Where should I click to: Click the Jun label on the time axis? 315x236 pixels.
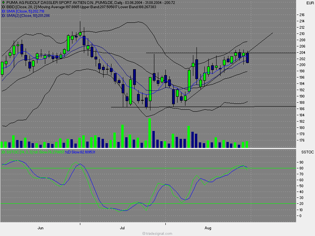coord(41,228)
